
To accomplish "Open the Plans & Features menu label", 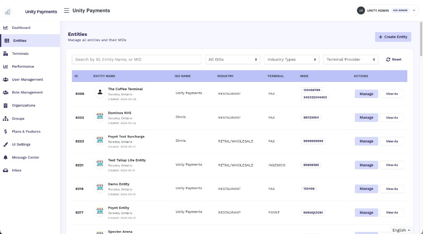I will (x=26, y=131).
